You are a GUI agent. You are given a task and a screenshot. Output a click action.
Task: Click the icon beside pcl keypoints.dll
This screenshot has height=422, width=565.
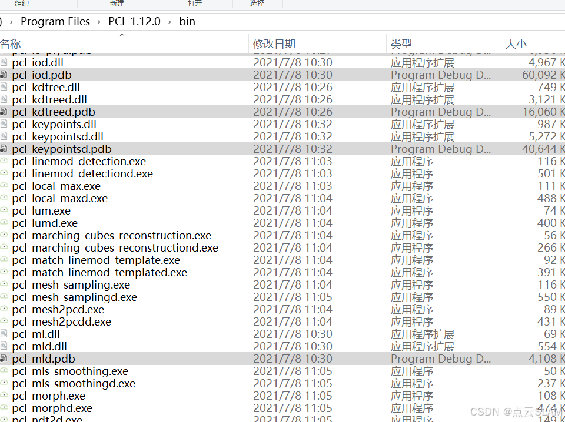tap(4, 124)
